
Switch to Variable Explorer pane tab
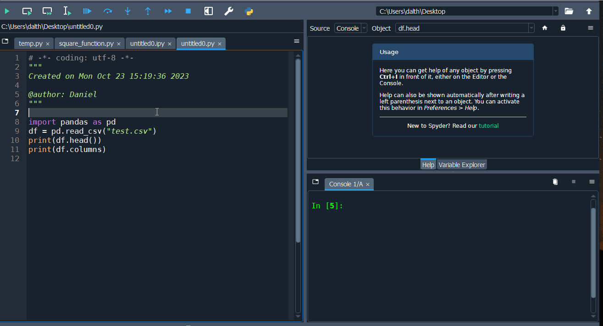tap(461, 164)
